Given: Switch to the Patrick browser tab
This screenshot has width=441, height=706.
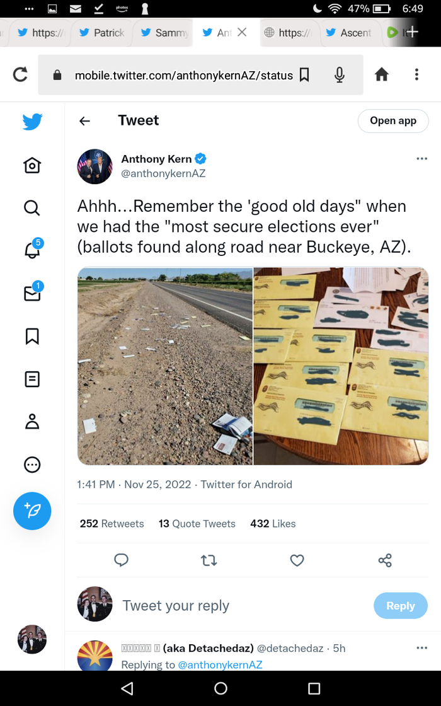Looking at the screenshot, I should (x=102, y=33).
